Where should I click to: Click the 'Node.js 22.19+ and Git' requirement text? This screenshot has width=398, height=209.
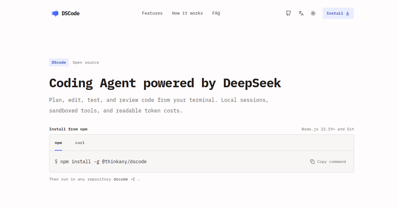(328, 129)
